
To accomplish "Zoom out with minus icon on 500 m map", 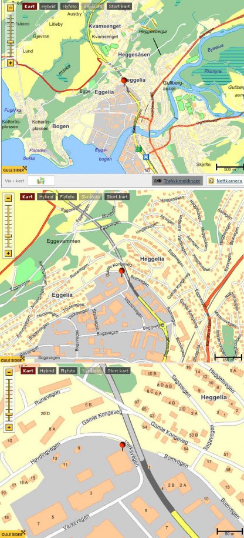I will 11,8.
